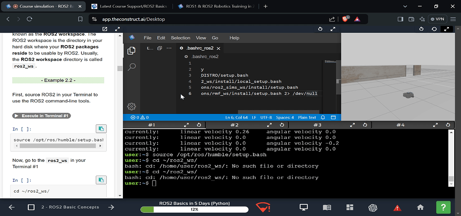Click the red alert triangle in the bottom bar
461x216 pixels.
coord(397,208)
